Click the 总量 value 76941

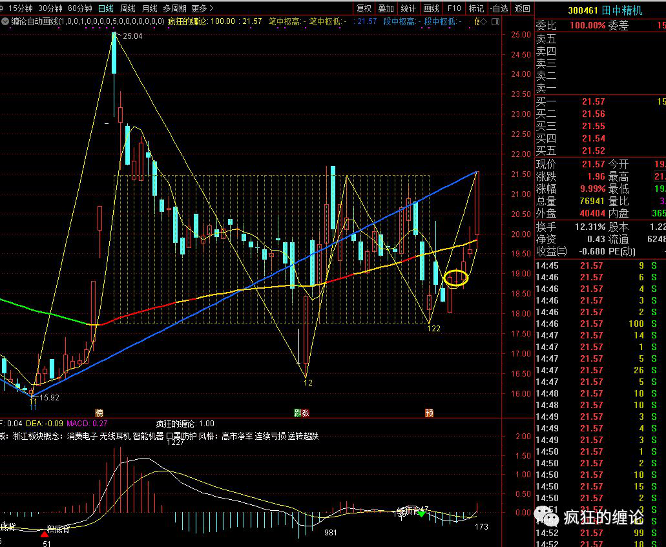pos(592,201)
